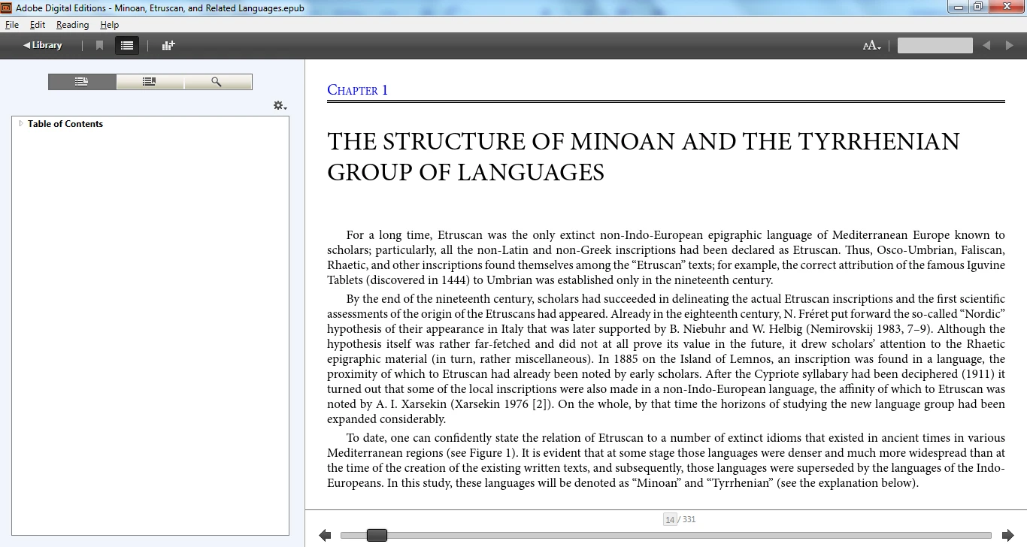Image resolution: width=1027 pixels, height=547 pixels.
Task: Go to next search result arrow
Action: pyautogui.click(x=1010, y=46)
